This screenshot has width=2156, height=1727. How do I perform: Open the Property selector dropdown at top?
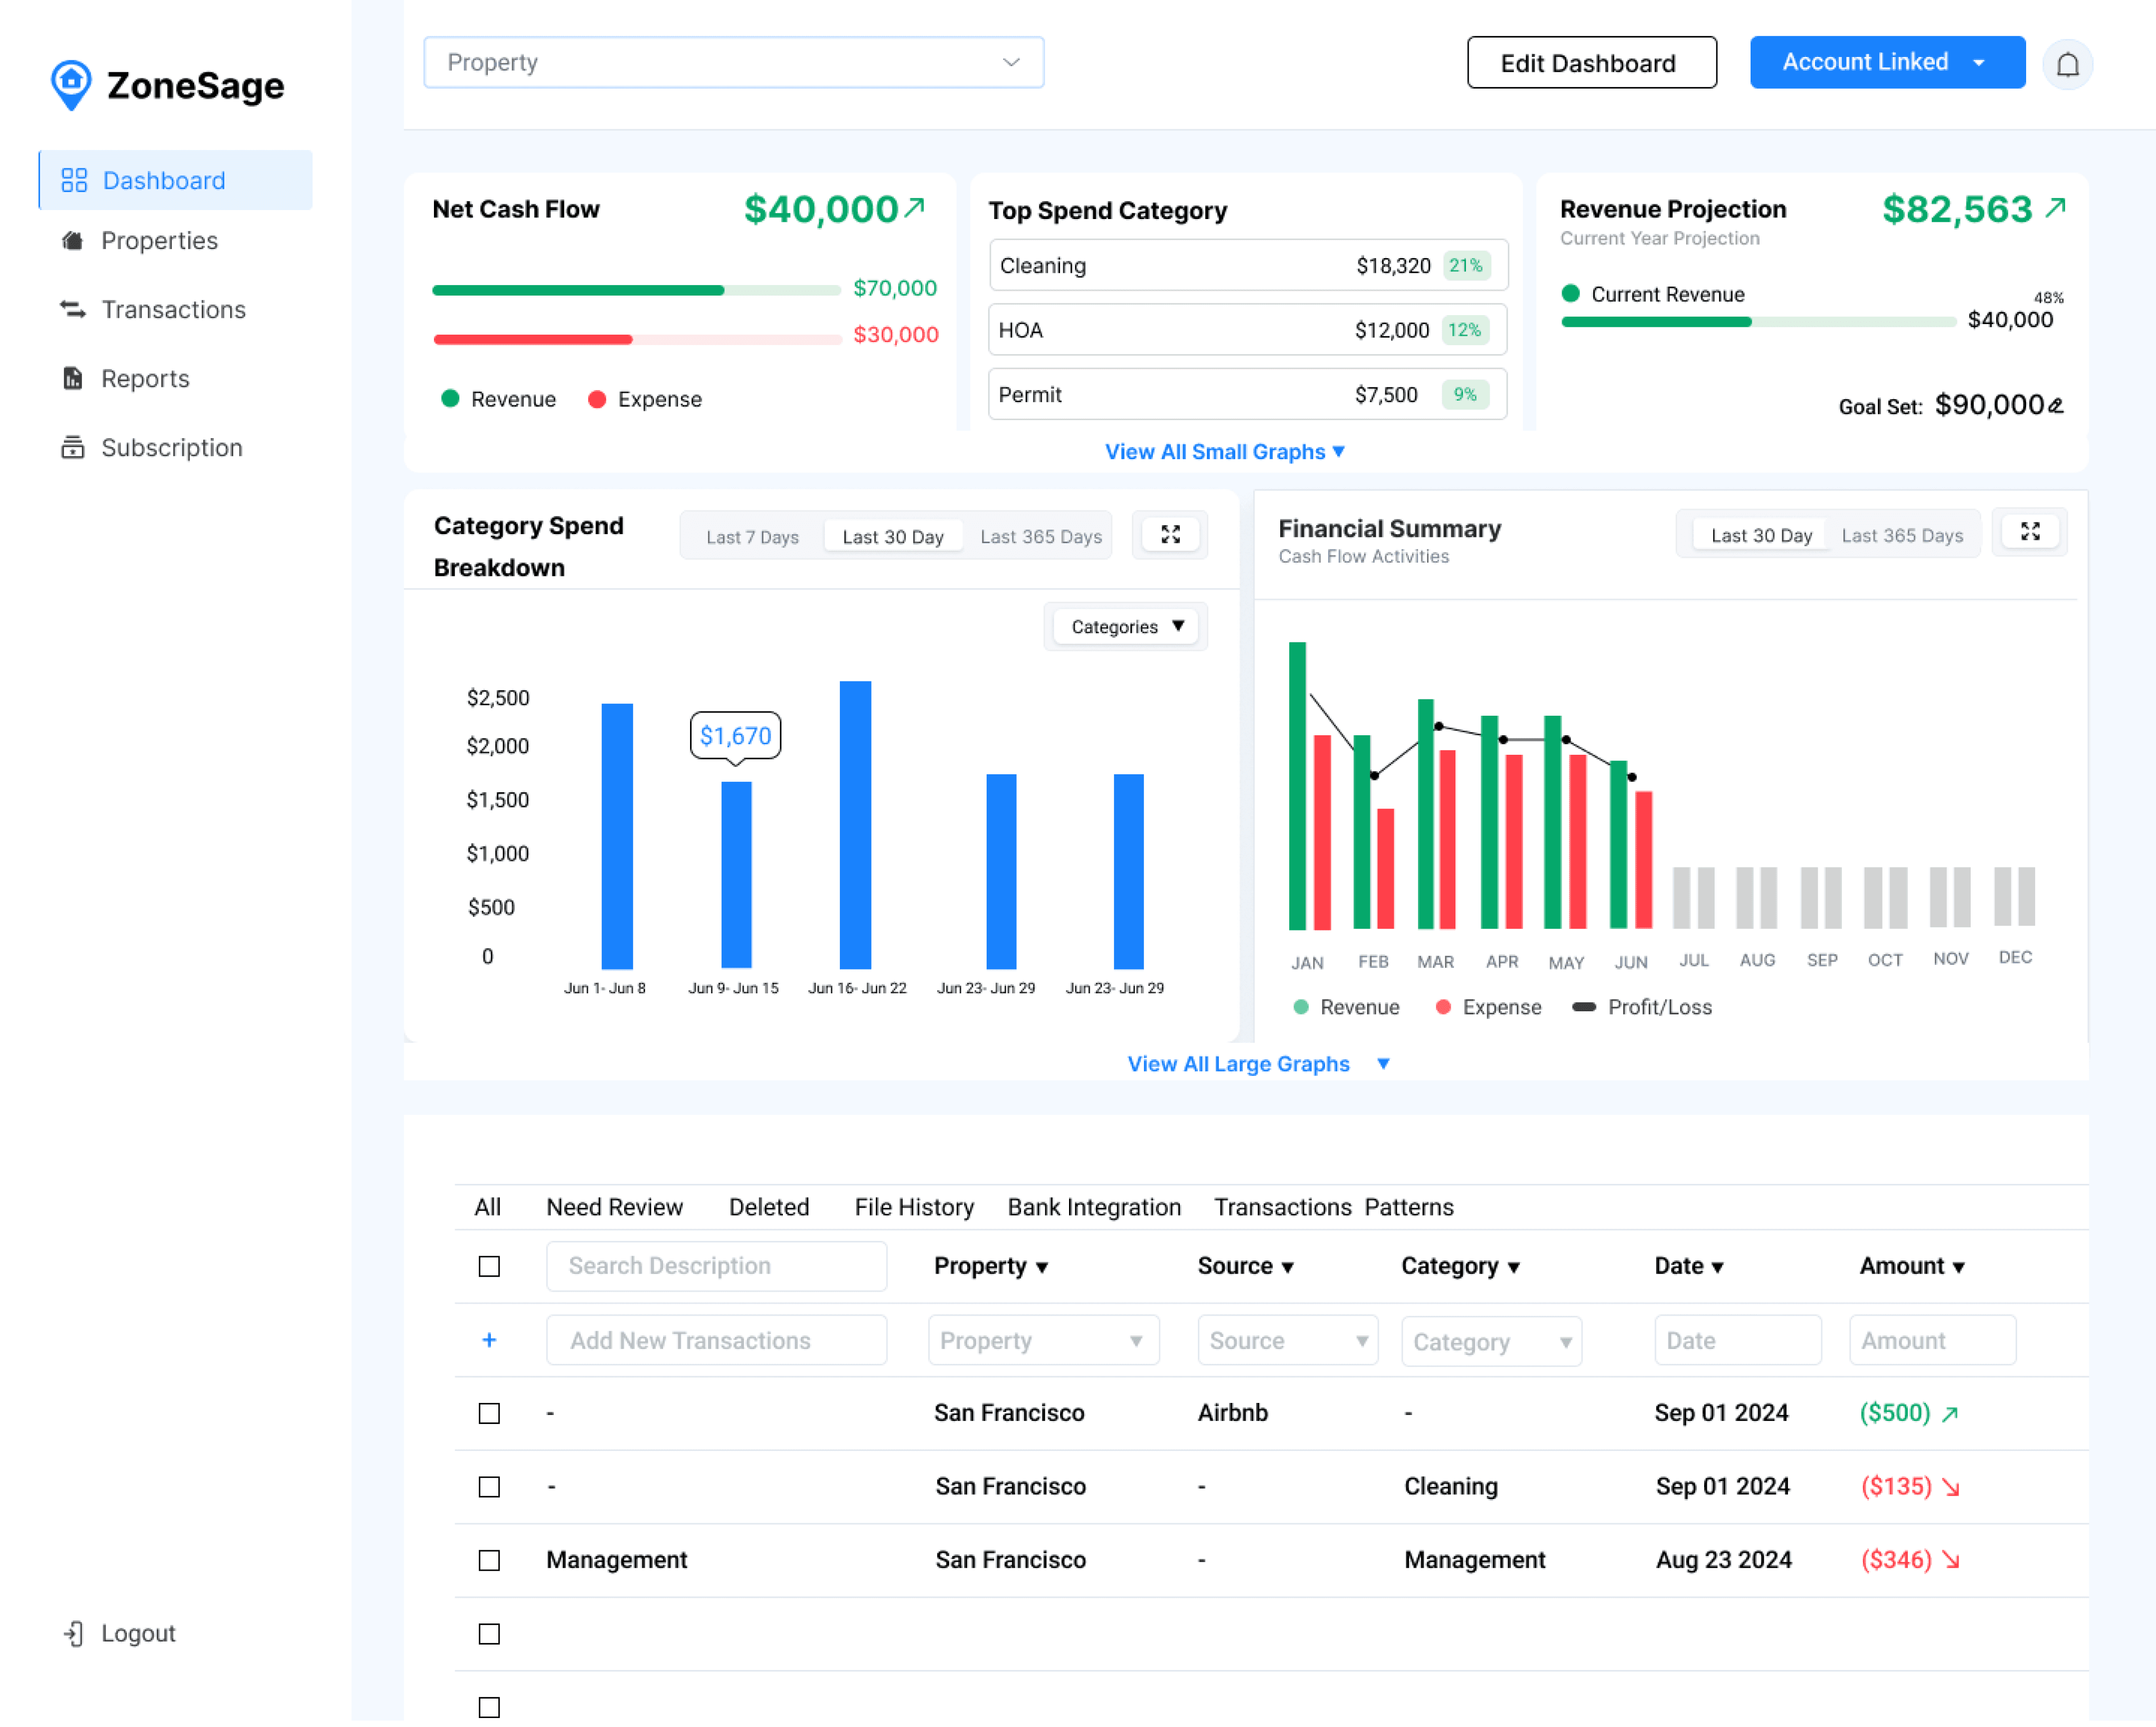733,63
